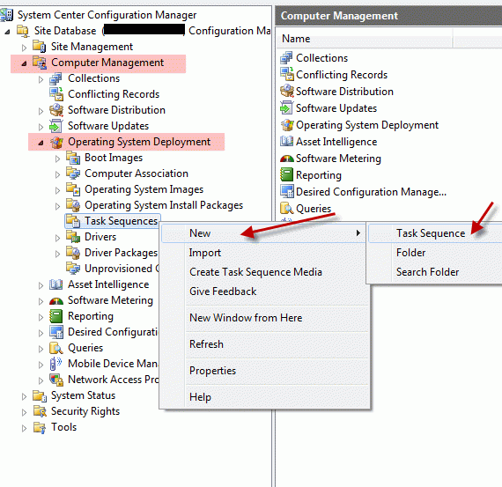This screenshot has height=487, width=502.
Task: Click the Asset Intelligence book icon in right pane
Action: 286,141
